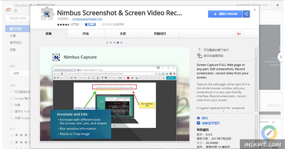Click the G+ share button
This screenshot has width=285, height=149.
coord(239,34)
